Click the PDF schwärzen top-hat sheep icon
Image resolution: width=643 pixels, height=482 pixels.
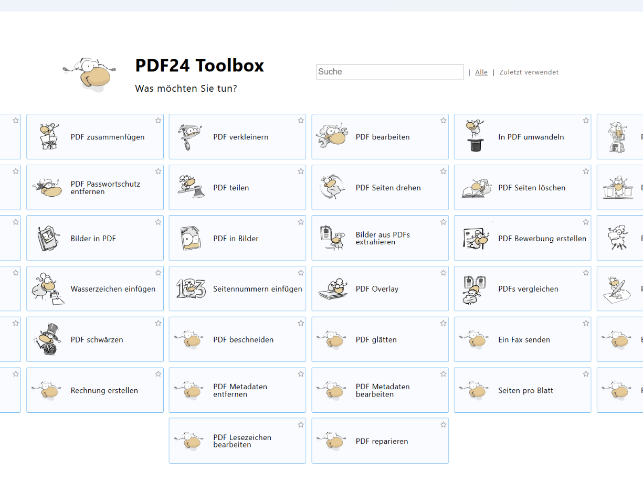(x=48, y=339)
